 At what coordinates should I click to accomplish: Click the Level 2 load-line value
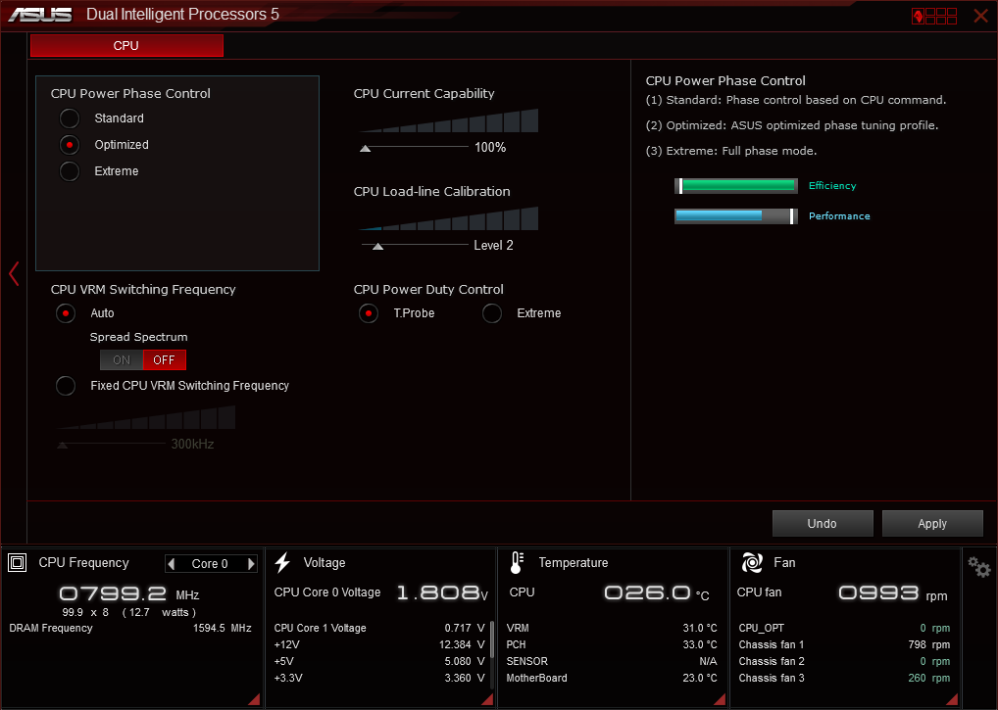(x=493, y=246)
